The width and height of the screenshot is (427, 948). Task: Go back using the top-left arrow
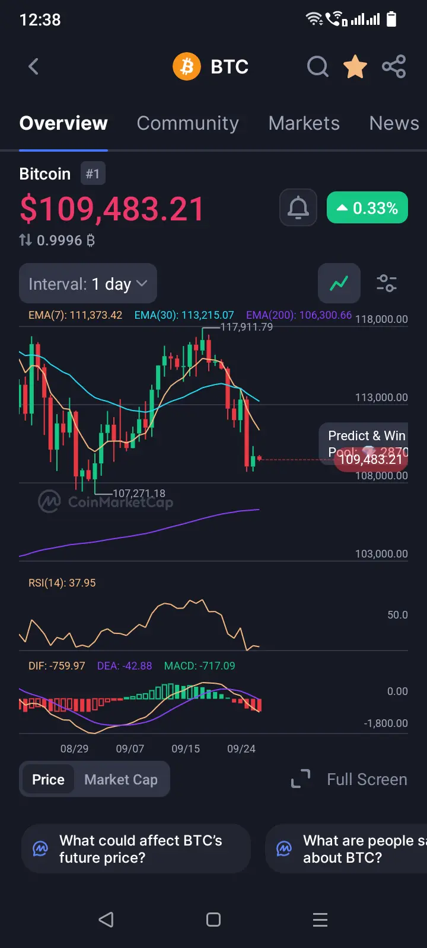(34, 66)
